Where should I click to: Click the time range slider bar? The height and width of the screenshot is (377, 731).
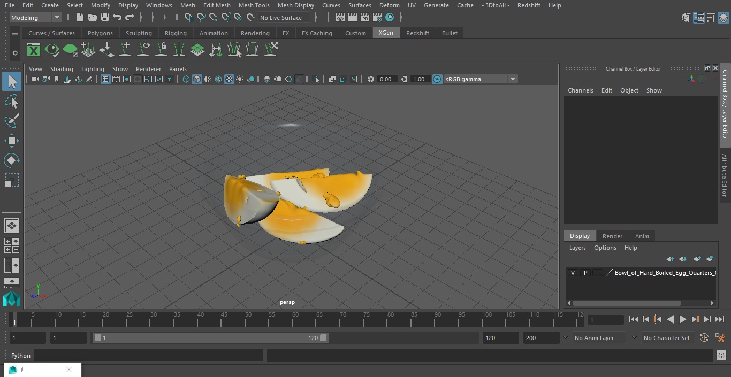coord(210,338)
